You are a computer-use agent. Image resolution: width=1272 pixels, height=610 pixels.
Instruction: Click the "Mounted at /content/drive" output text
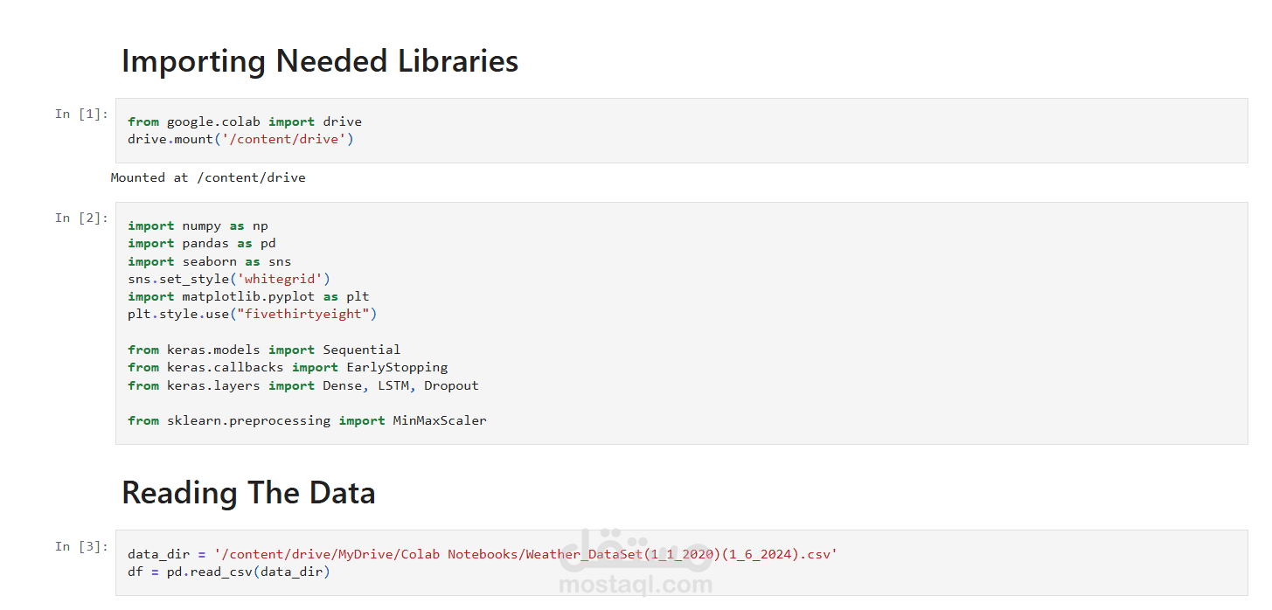208,177
